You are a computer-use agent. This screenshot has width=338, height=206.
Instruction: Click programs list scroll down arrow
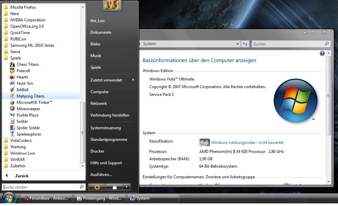pos(83,166)
